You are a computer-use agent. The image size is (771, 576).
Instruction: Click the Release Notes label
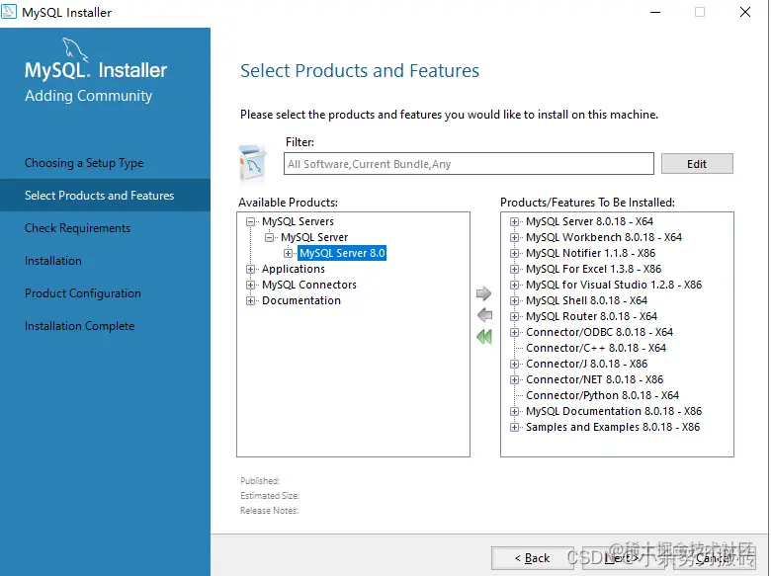(x=270, y=511)
